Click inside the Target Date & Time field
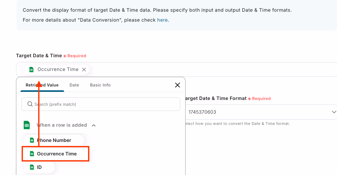337x175 pixels. point(176,69)
